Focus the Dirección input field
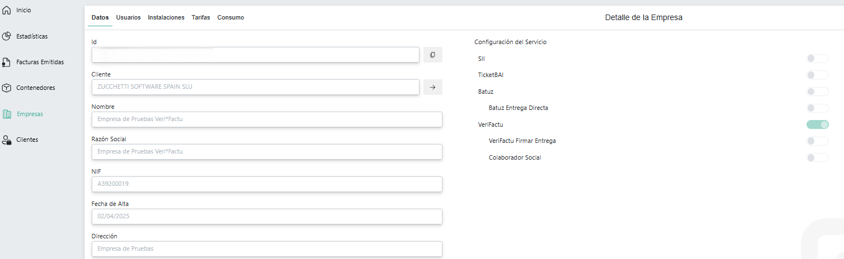Screen dimensions: 844x259 point(267,249)
